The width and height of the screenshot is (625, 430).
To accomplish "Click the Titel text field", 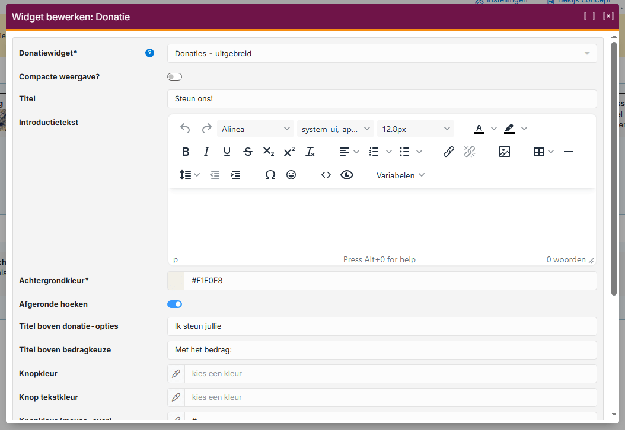I will coord(382,99).
